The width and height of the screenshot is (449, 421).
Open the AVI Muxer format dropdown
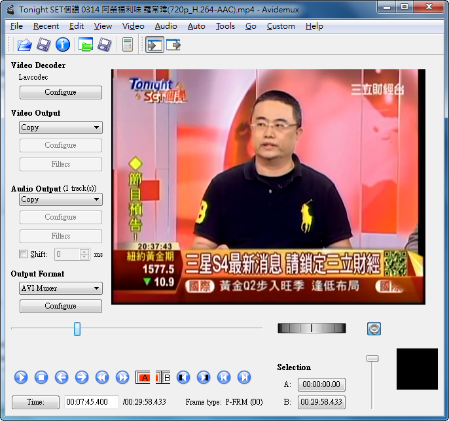(x=61, y=288)
